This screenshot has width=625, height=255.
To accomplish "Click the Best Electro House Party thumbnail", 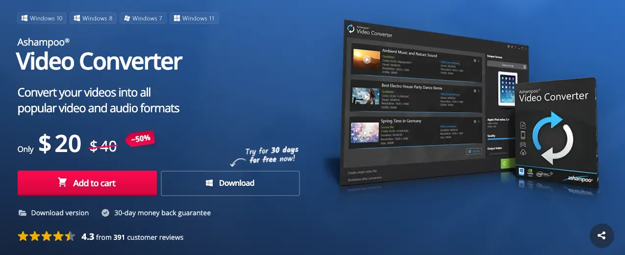I will 365,96.
